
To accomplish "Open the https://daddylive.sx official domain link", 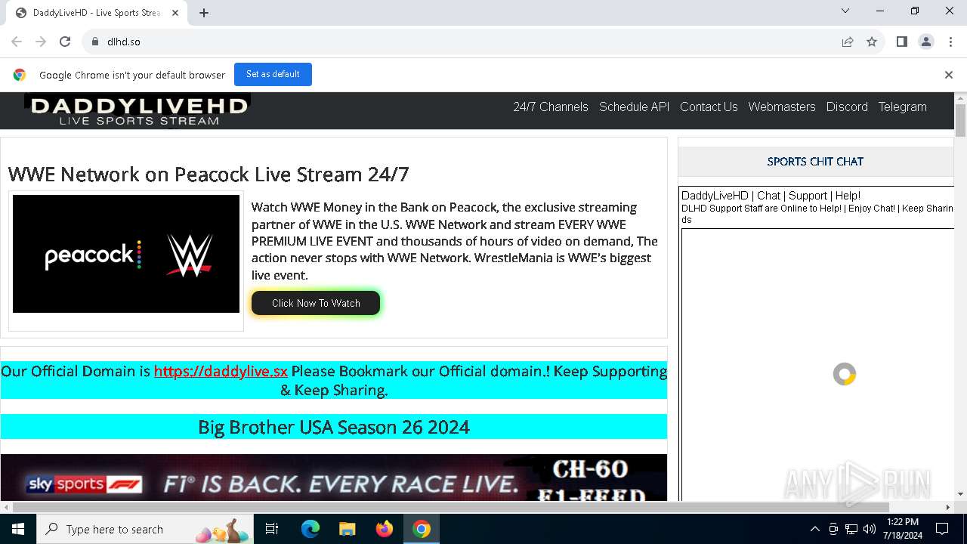I will [x=221, y=371].
